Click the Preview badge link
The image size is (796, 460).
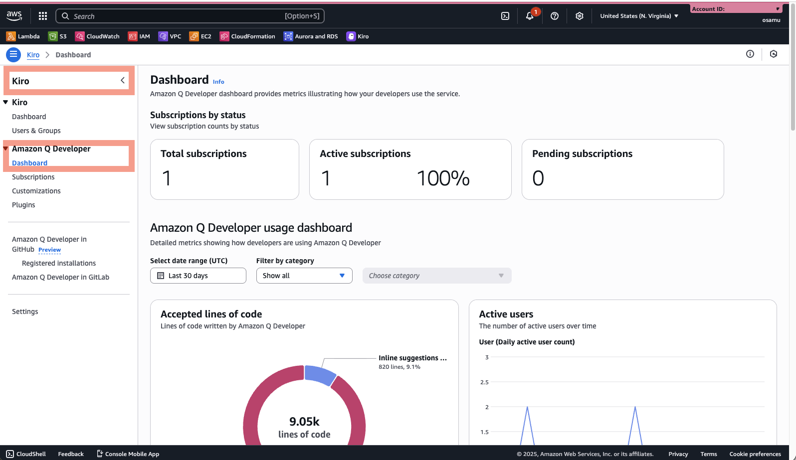(x=50, y=250)
